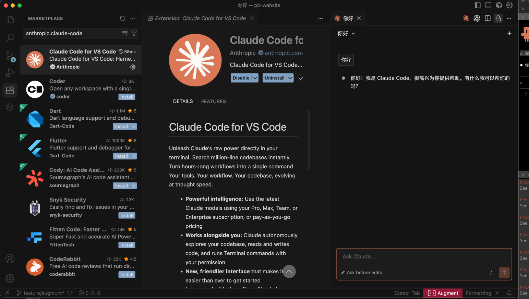Open the anthropic.com publisher link
The height and width of the screenshot is (299, 529).
click(x=283, y=53)
